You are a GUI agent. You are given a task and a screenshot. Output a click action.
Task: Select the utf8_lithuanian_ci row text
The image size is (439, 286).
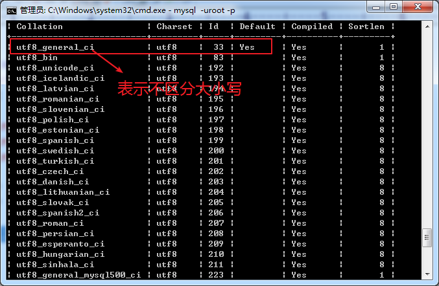pos(63,192)
